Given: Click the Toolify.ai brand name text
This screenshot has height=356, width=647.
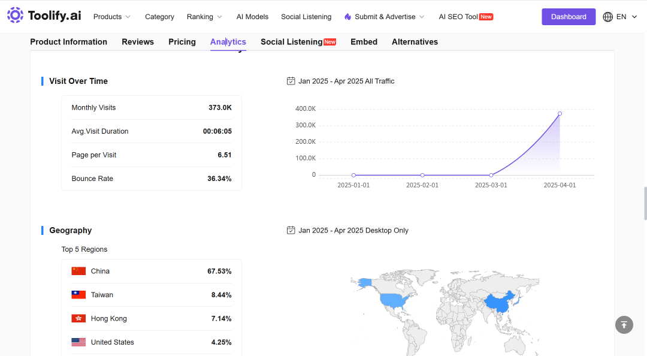Looking at the screenshot, I should pos(55,16).
